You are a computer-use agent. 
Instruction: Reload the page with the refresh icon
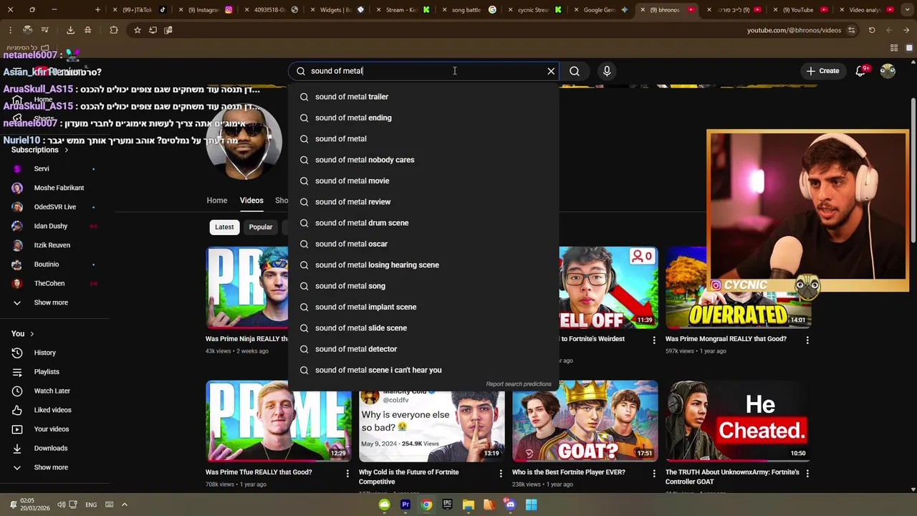pyautogui.click(x=872, y=30)
